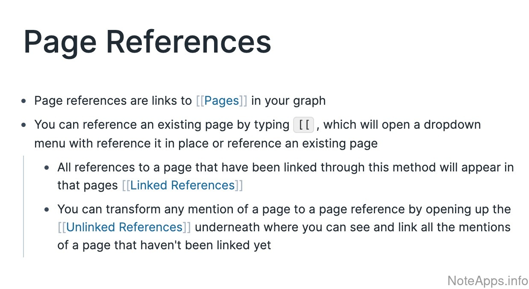
Task: Click the bullet before "Page references are links"
Action: (24, 101)
